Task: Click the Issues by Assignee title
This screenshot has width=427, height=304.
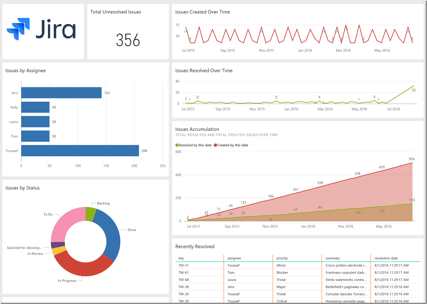Action: 25,70
